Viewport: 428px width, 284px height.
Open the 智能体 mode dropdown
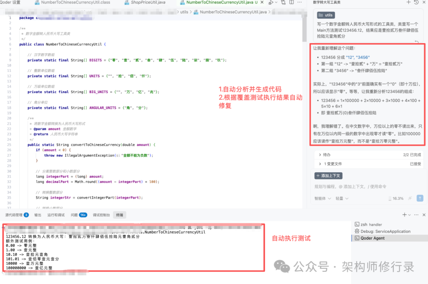[323, 198]
